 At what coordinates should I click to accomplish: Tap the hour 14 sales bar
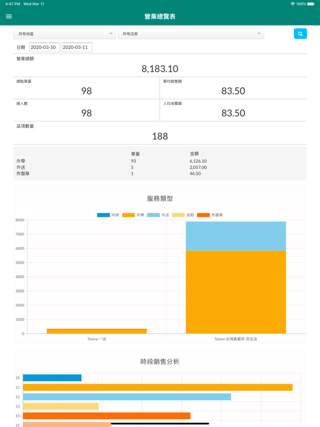[107, 416]
